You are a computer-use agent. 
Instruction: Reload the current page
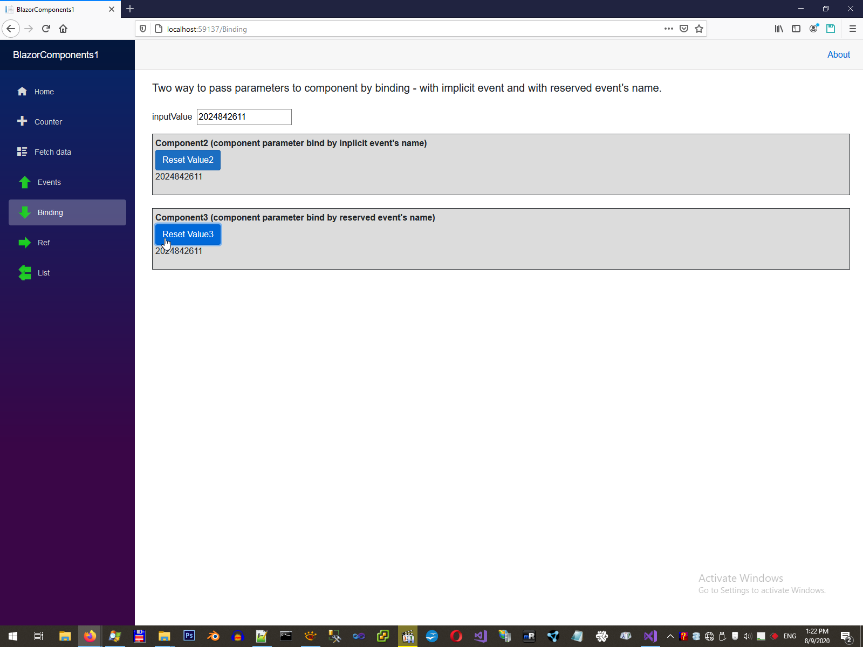pyautogui.click(x=46, y=29)
